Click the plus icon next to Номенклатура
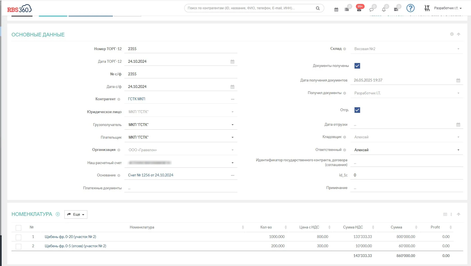Screen dimensions: 471x266 click(58, 214)
